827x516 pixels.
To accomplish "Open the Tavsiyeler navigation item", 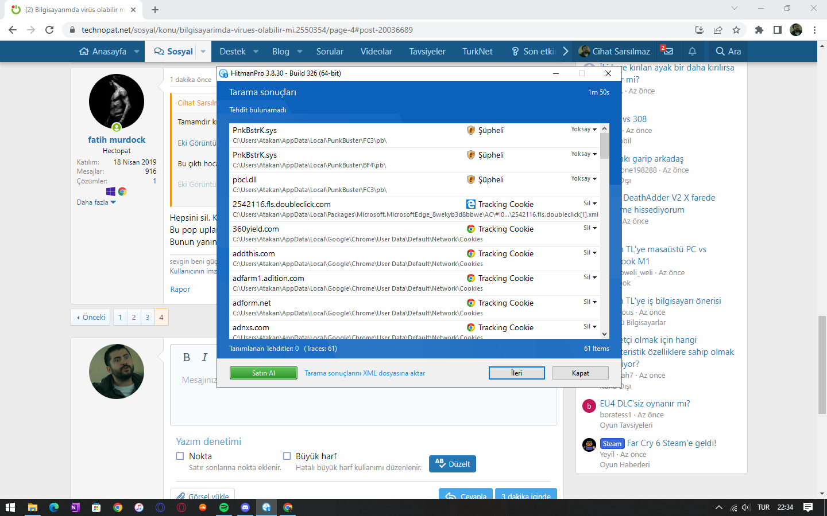I will 427,52.
